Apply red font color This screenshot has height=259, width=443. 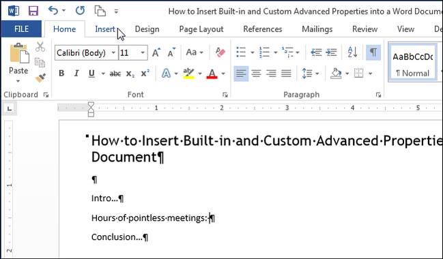(212, 74)
